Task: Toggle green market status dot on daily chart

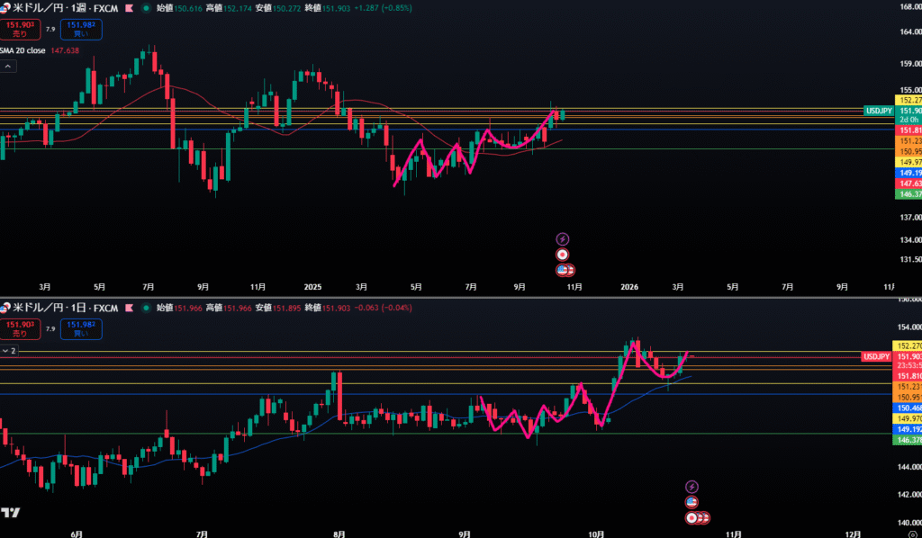Action: [x=146, y=308]
